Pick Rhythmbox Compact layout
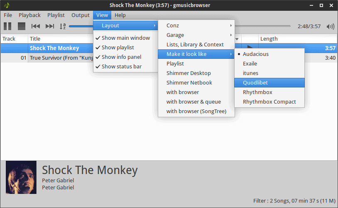This screenshot has height=208, width=338. tap(269, 102)
